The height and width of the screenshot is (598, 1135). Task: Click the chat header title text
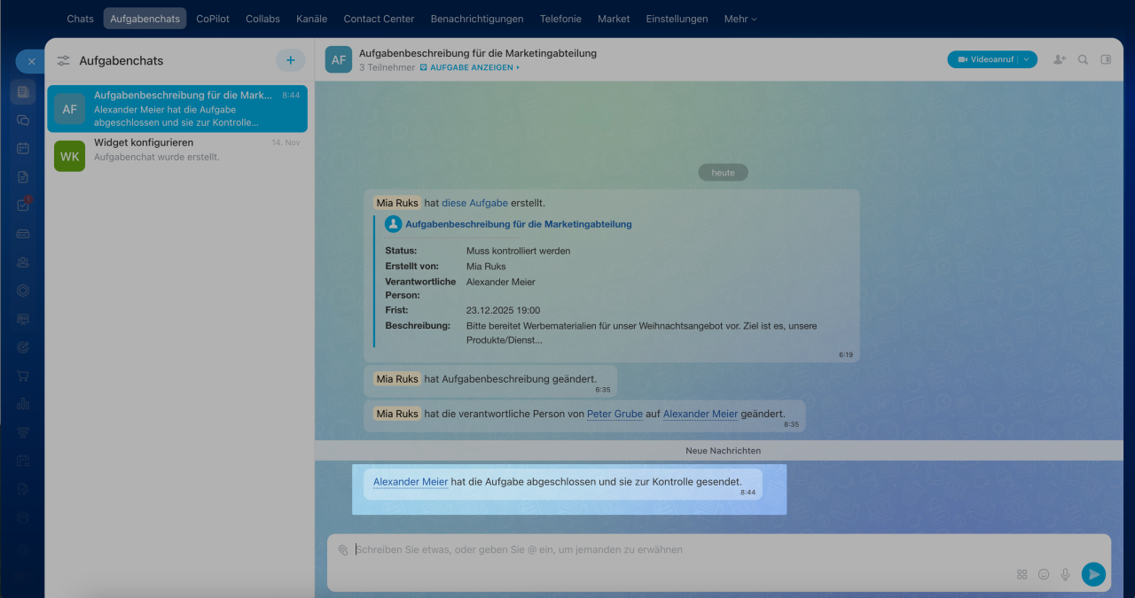tap(478, 53)
